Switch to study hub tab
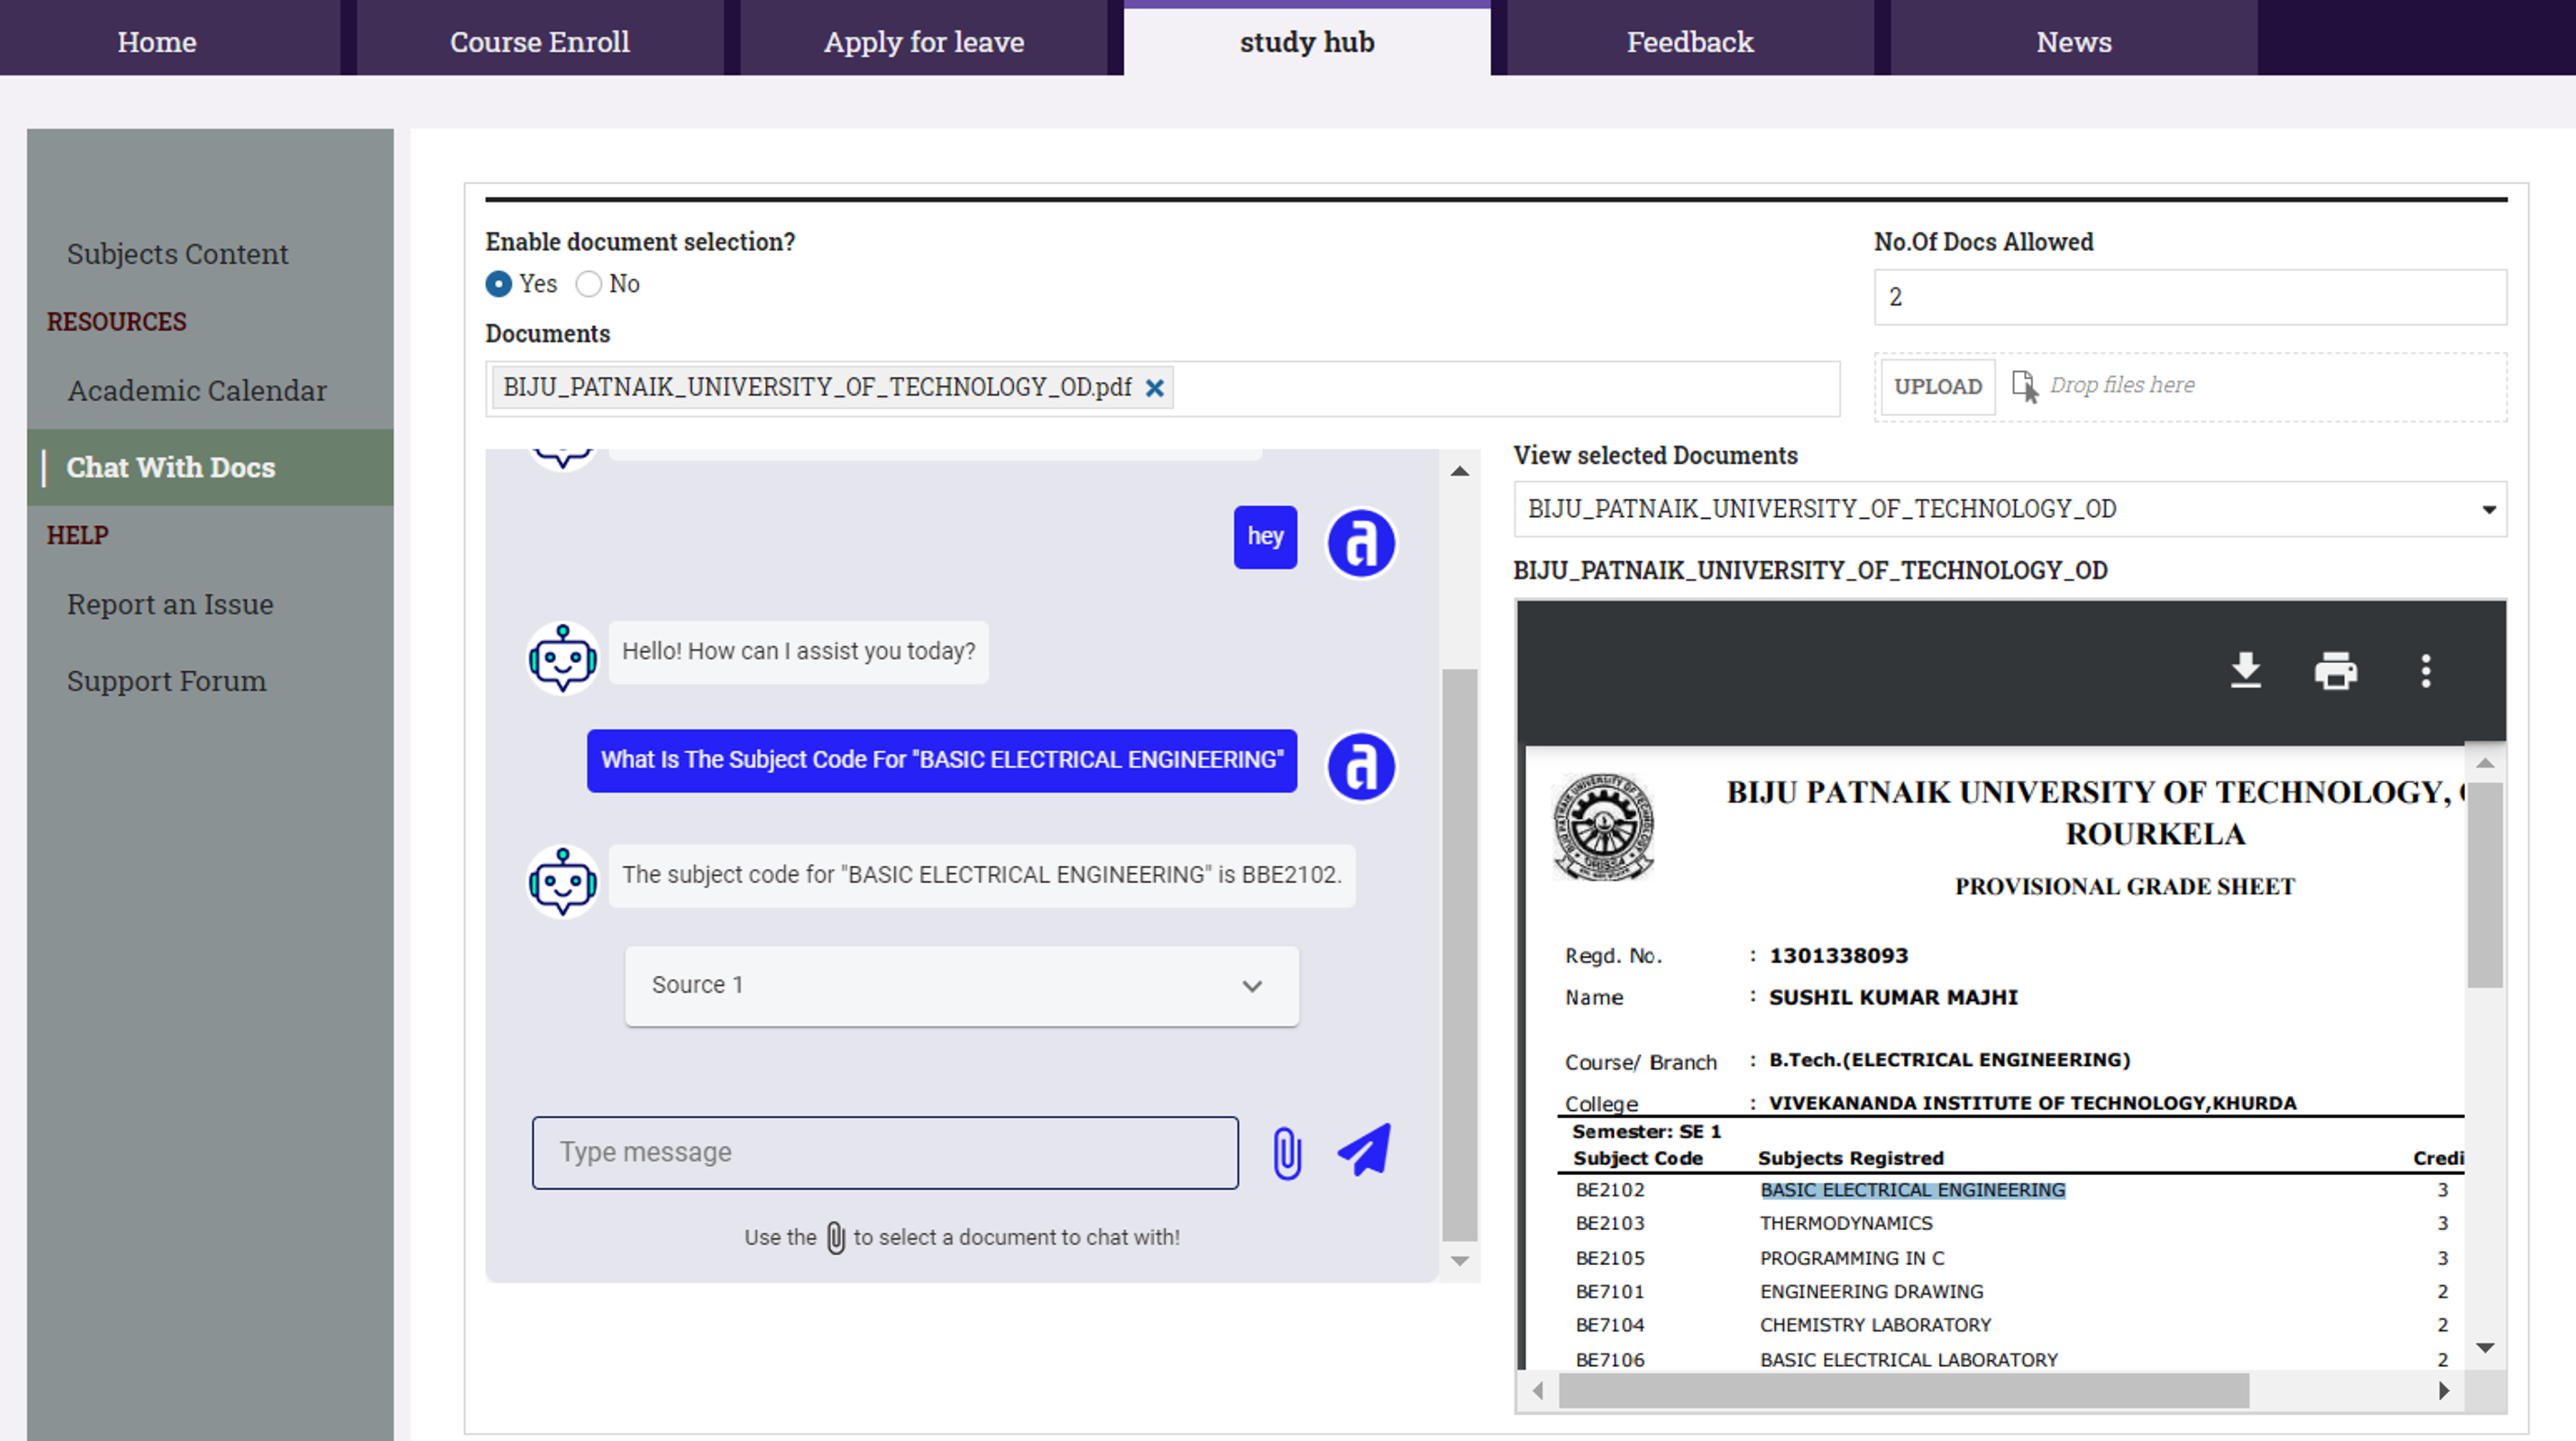This screenshot has width=2576, height=1441. point(1307,42)
